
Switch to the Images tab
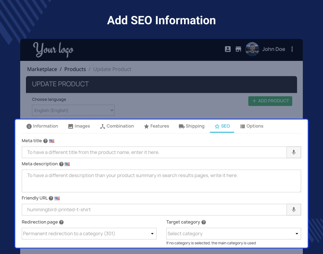pos(79,126)
